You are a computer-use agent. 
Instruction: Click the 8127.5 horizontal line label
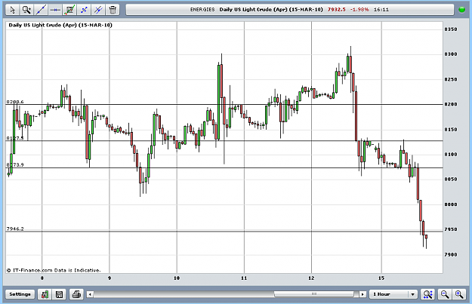15,138
